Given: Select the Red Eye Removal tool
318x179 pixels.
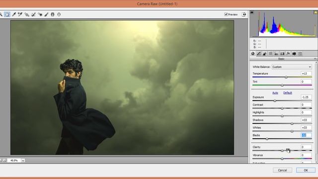Looking at the screenshot, I should (40, 14).
